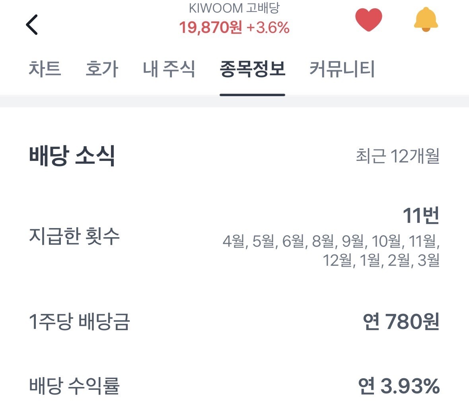Screen dimensions: 469x418
Task: Go to the 커뮤니티 tab
Action: [x=342, y=69]
